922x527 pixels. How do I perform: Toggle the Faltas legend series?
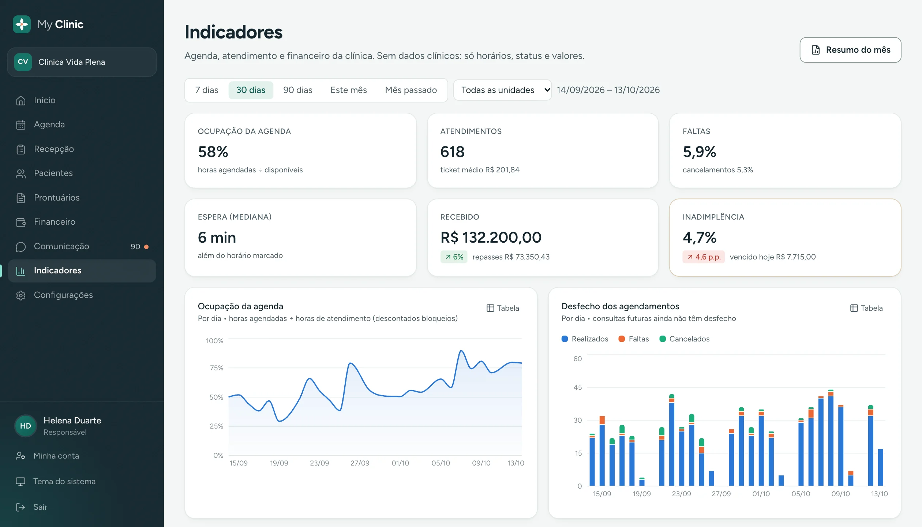(634, 339)
